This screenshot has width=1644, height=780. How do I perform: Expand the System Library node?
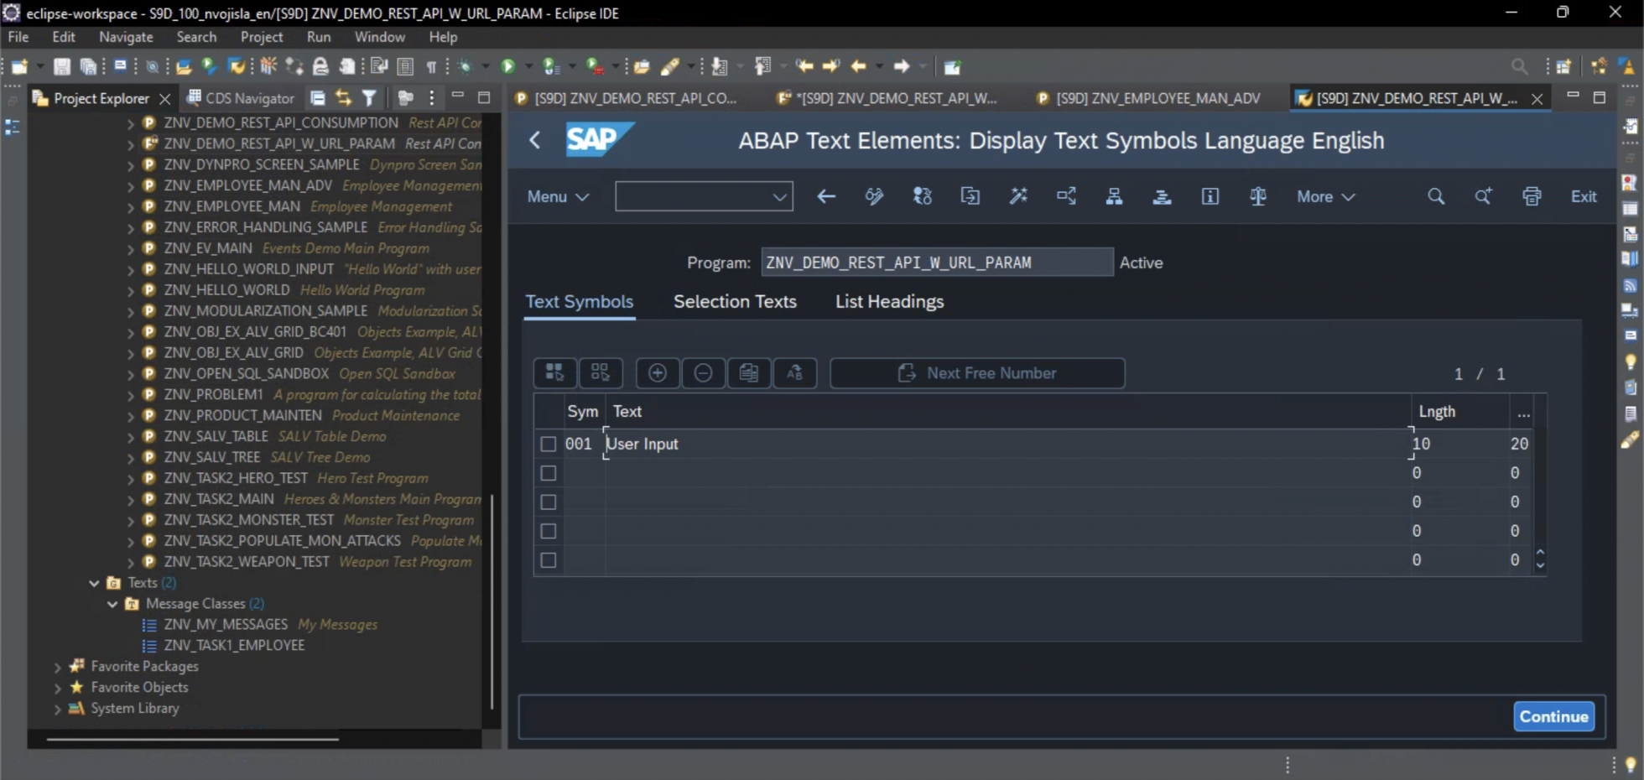[x=57, y=708]
